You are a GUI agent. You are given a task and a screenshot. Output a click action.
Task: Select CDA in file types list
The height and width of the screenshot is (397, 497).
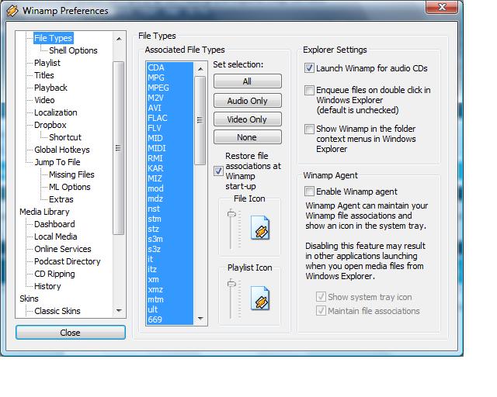[170, 67]
